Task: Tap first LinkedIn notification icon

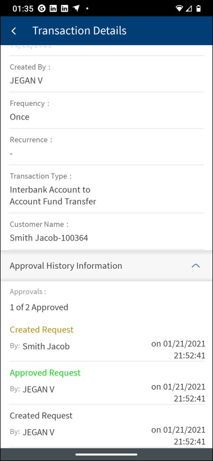Action: 53,8
